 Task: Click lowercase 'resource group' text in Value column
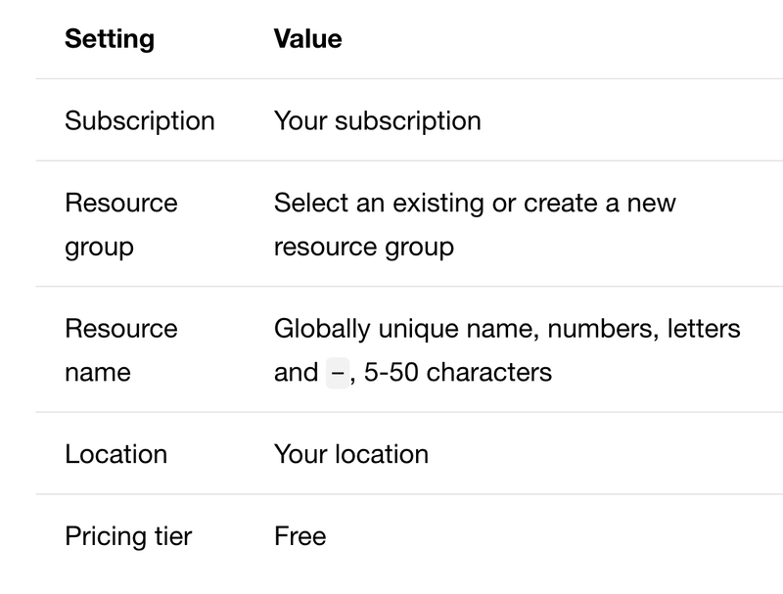coord(363,247)
